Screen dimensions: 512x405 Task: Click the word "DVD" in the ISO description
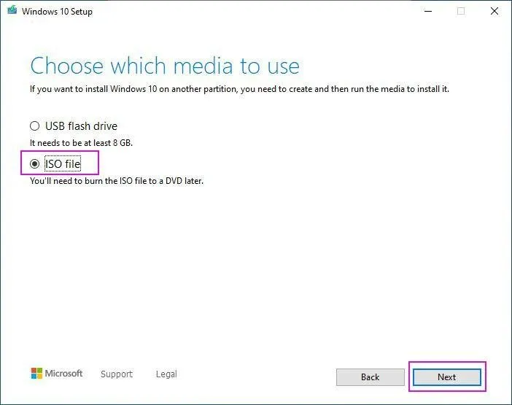(174, 181)
